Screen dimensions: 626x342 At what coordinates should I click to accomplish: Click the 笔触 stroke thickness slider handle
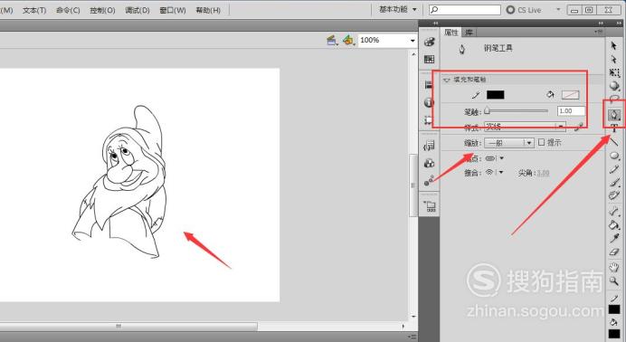487,111
